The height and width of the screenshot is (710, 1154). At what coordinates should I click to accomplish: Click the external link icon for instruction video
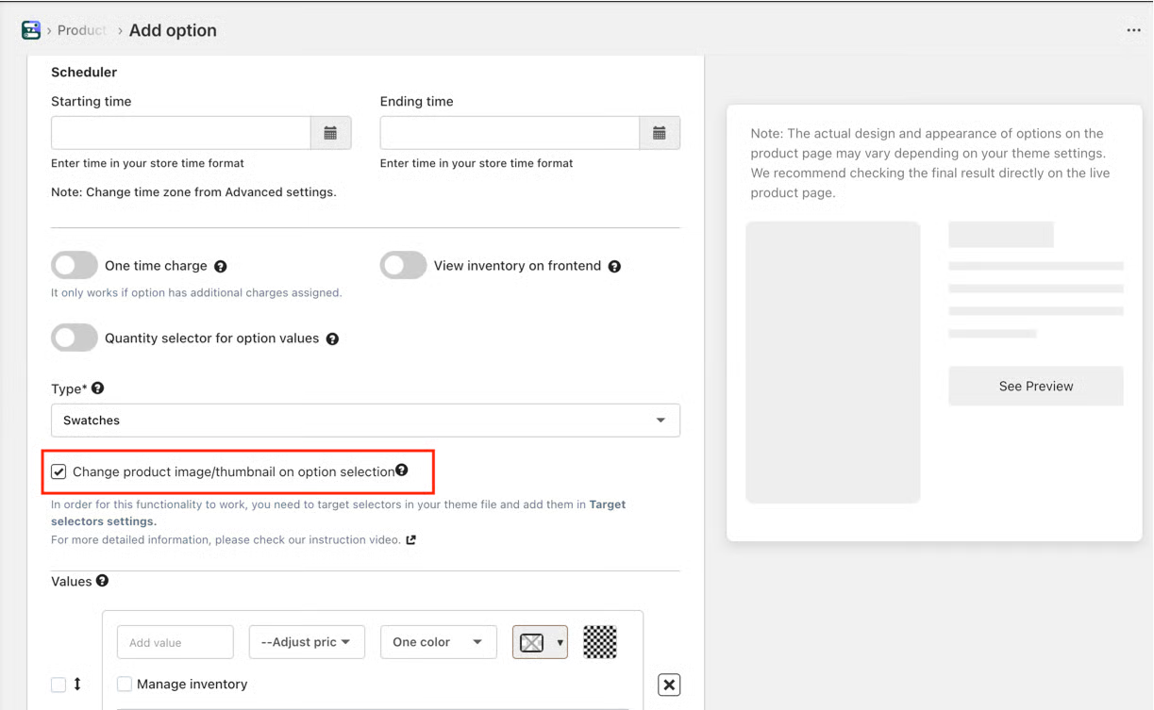[x=410, y=540]
